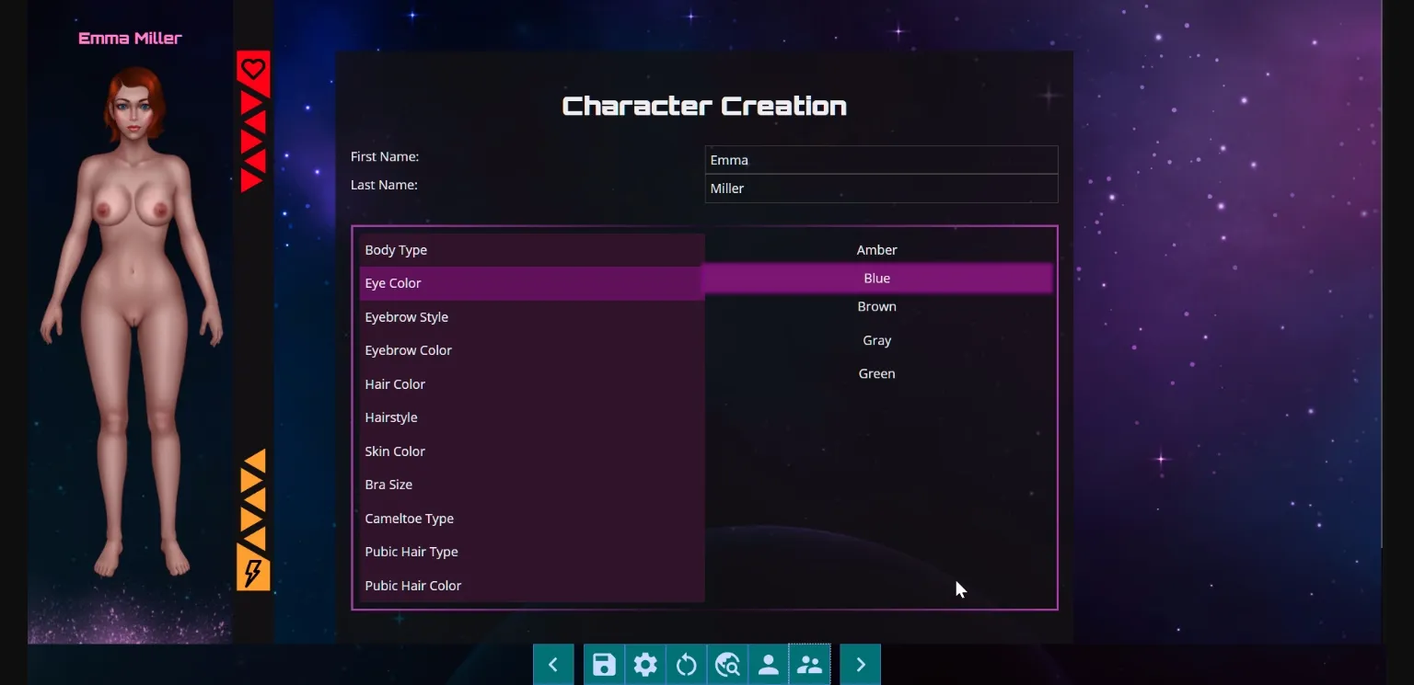
Task: Click the red heart icon beside the model
Action: tap(253, 68)
